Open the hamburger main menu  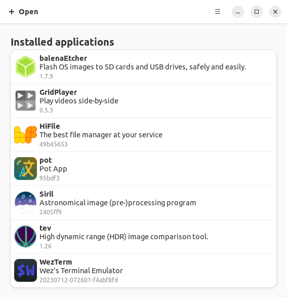(x=218, y=12)
